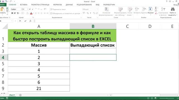Click the Save icon in quick access toolbar
This screenshot has width=179, height=100.
click(x=3, y=1)
